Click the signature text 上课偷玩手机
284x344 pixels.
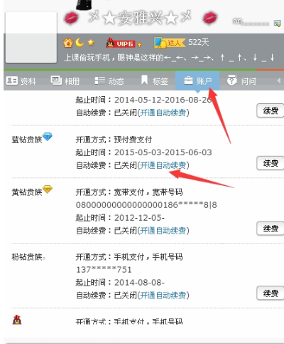pos(87,58)
